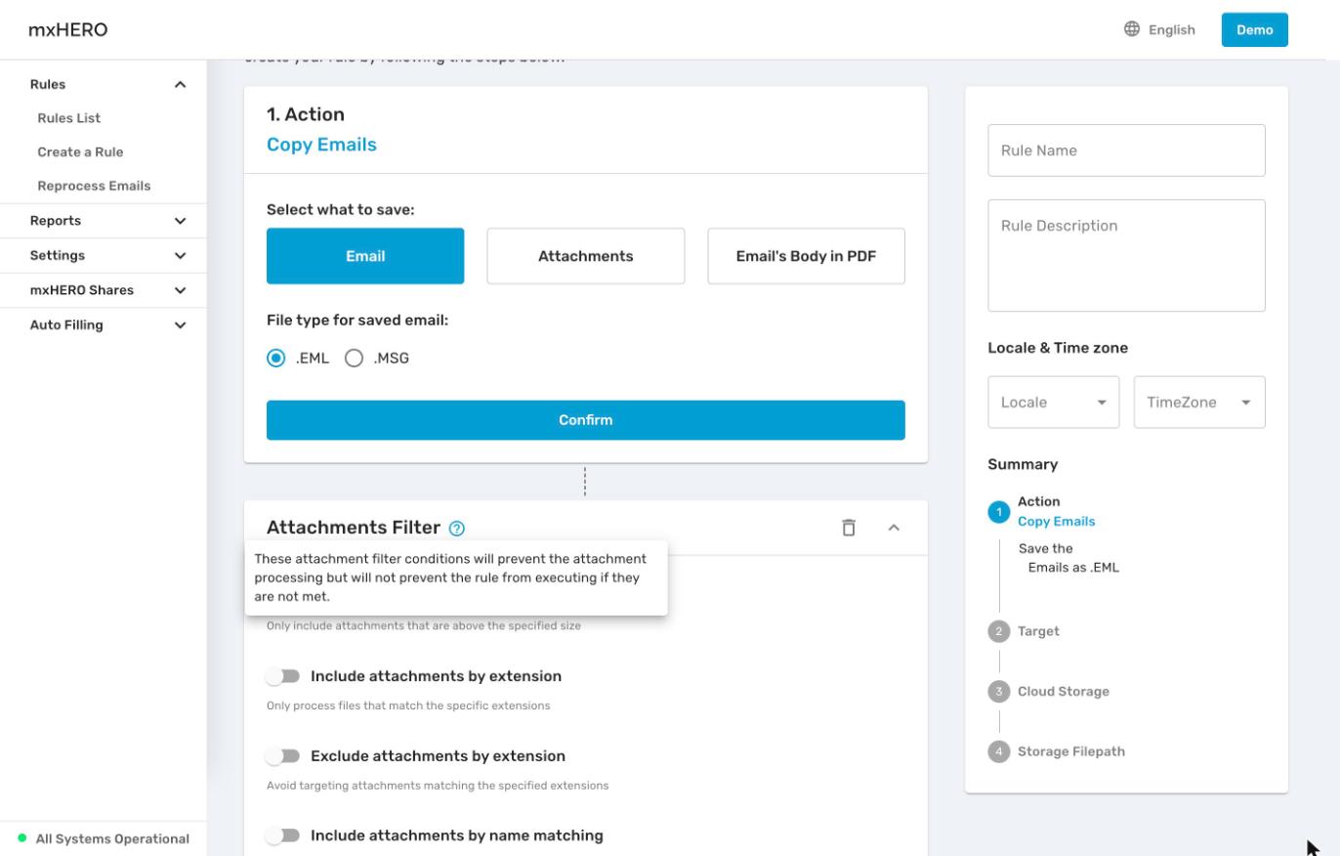Viewport: 1340px width, 856px height.
Task: Click the green All Systems Operational indicator
Action: (x=22, y=838)
